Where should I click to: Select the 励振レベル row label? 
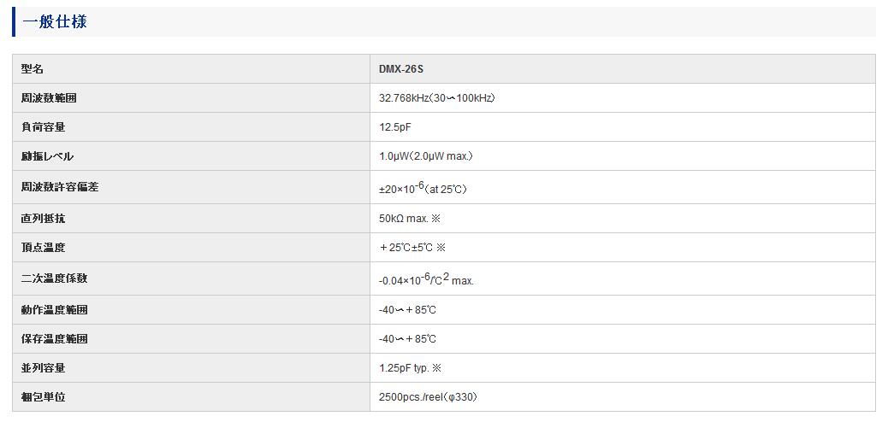coord(47,156)
